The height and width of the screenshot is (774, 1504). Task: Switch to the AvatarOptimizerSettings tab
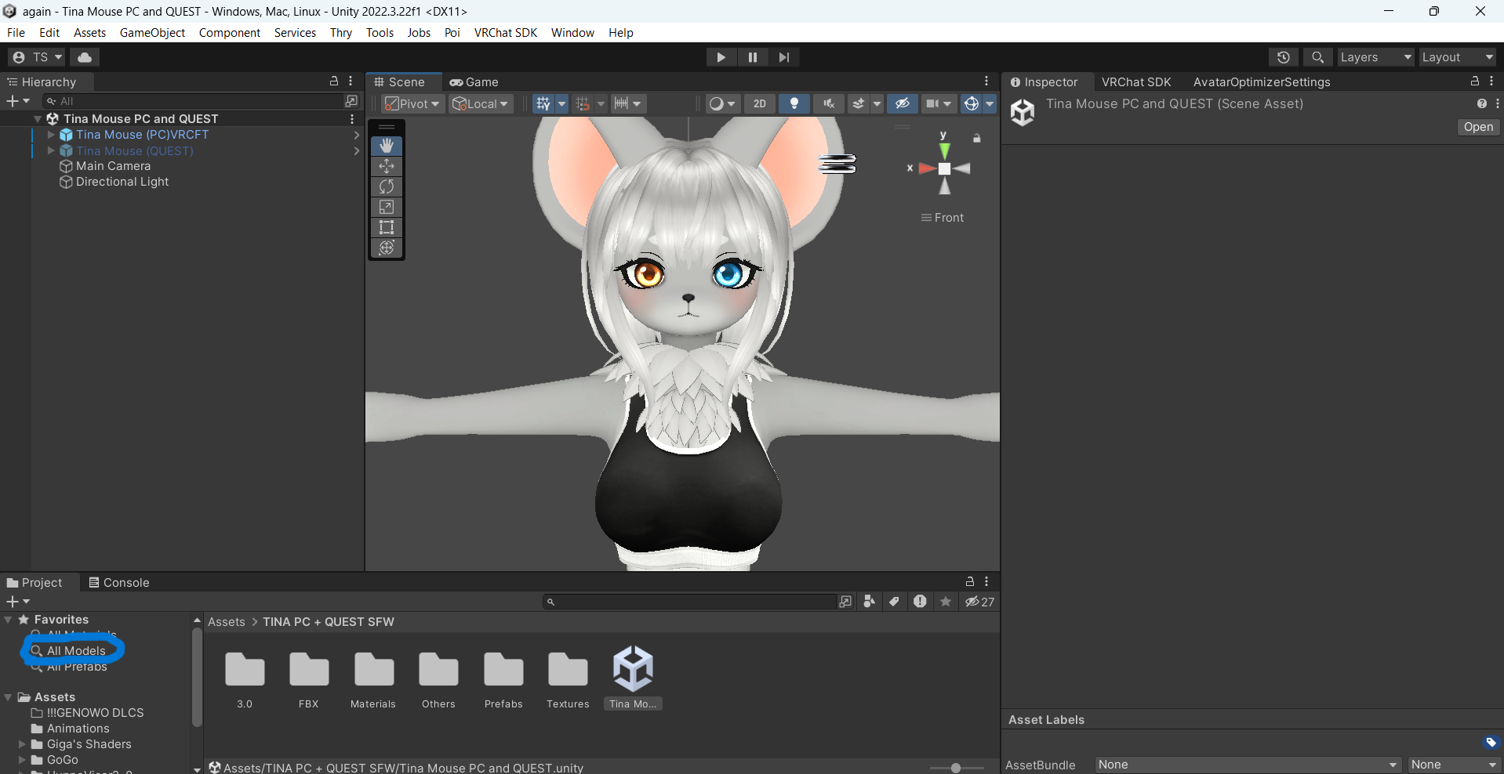click(x=1262, y=82)
